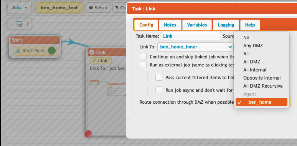Switch to the Variables tab

point(197,25)
